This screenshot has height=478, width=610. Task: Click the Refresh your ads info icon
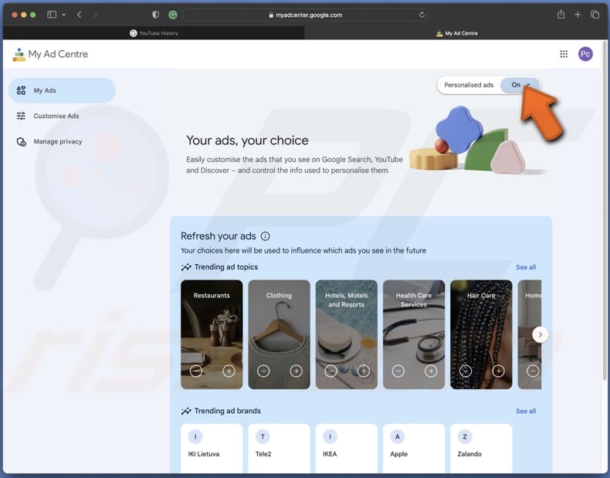click(x=266, y=236)
